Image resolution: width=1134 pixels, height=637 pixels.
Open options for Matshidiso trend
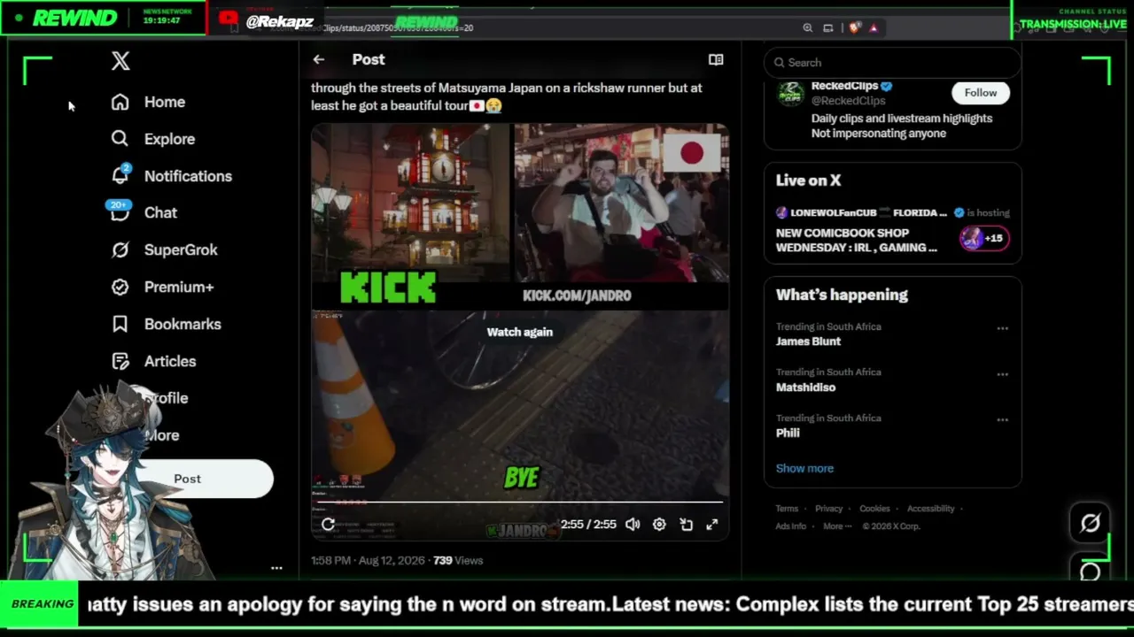(1003, 374)
